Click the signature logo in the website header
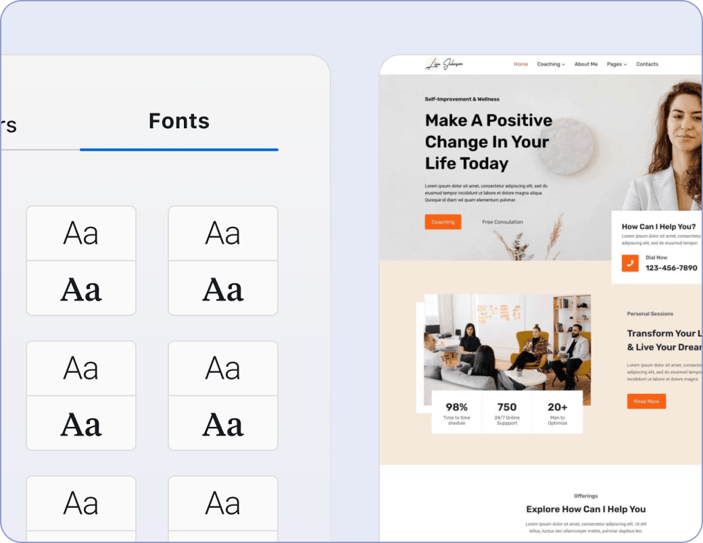This screenshot has height=543, width=703. 444,64
